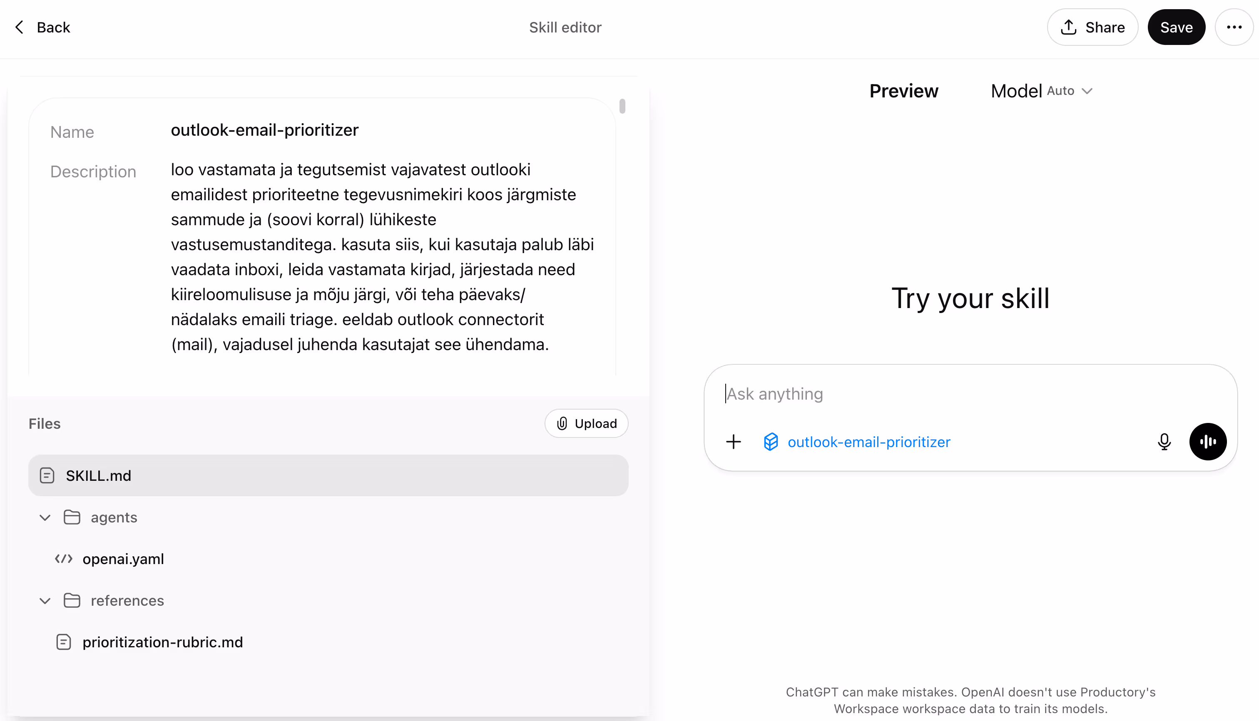Click the skill cube icon in composer
Screen dimensions: 1259x721
point(771,442)
